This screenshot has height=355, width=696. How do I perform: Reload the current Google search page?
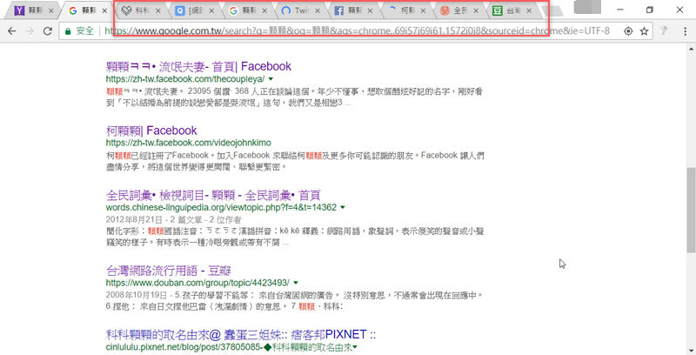point(48,31)
